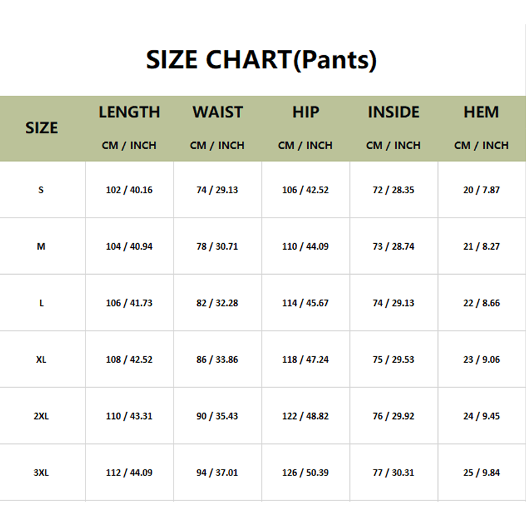Click the 24 / 9.45 hem cell
The height and width of the screenshot is (526, 526).
click(x=481, y=416)
